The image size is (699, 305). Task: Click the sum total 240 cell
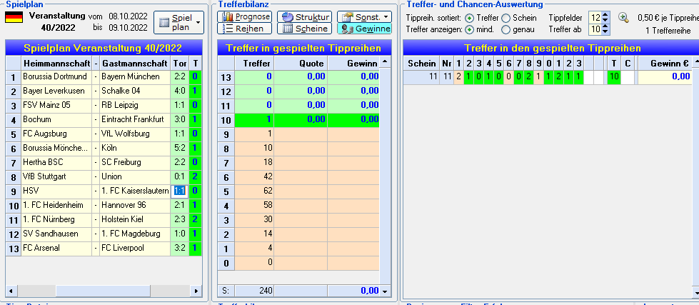pyautogui.click(x=254, y=291)
